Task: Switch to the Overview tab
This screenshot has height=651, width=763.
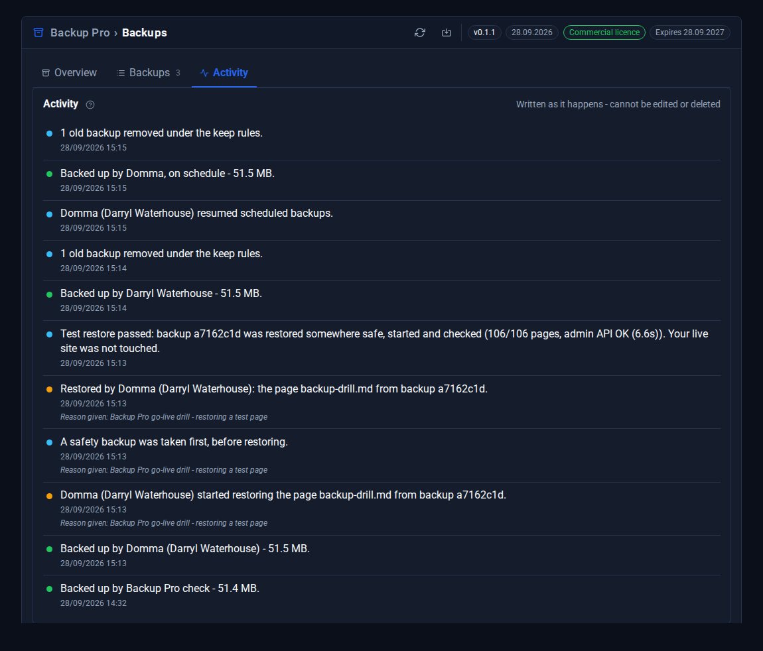Action: click(x=69, y=72)
